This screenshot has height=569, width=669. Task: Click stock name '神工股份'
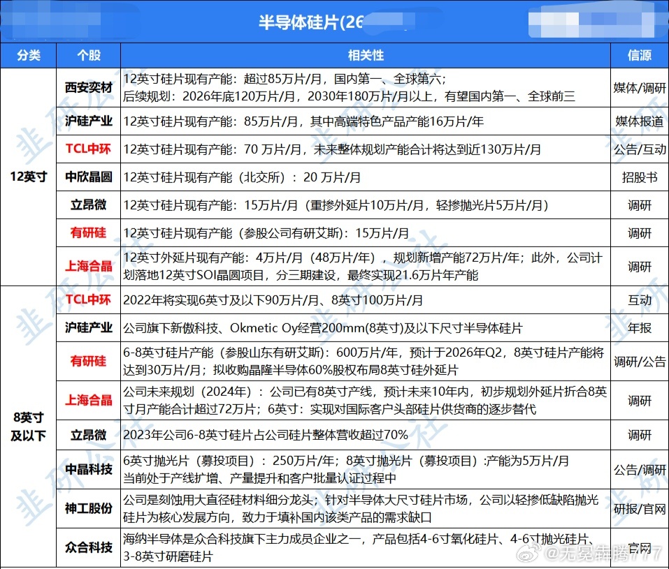point(89,508)
